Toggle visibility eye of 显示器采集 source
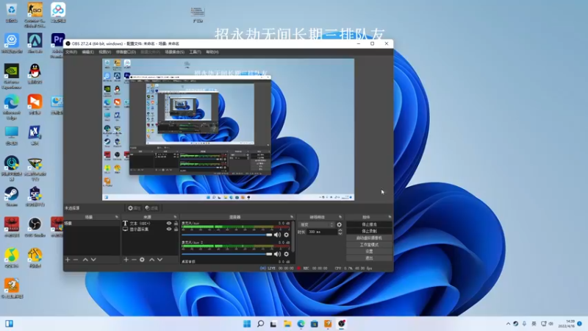Image resolution: width=588 pixels, height=331 pixels. click(169, 229)
